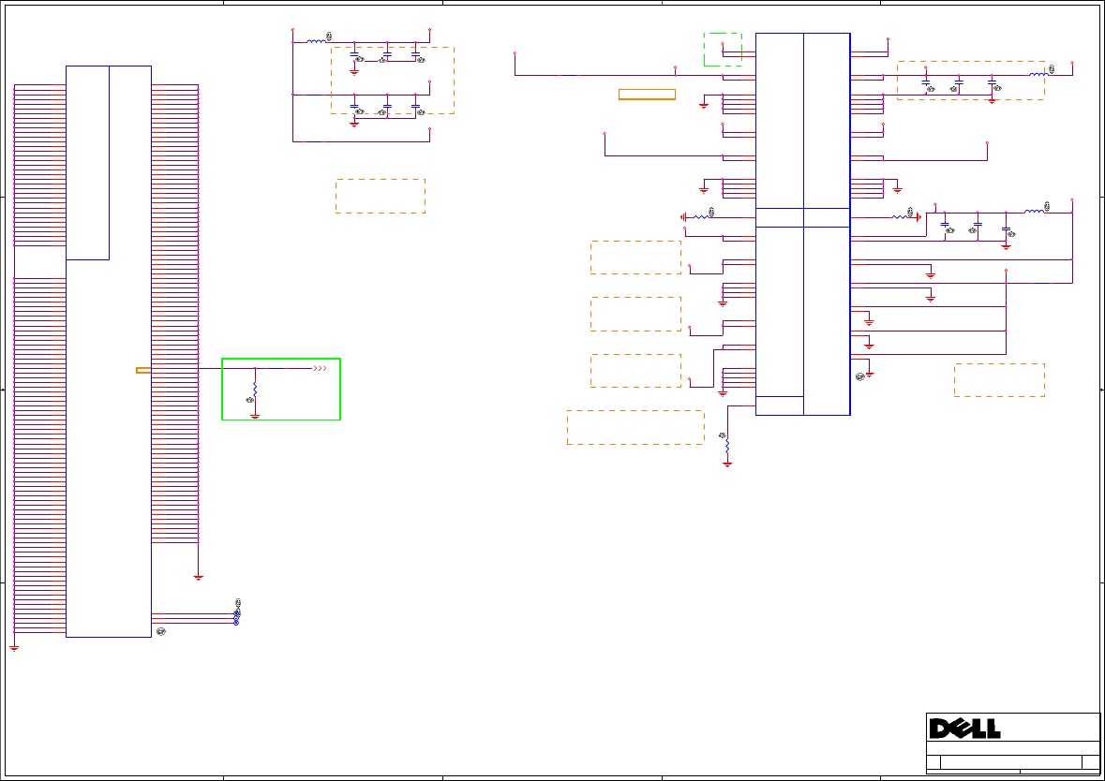Select the large right chip symbol body

tap(802, 224)
